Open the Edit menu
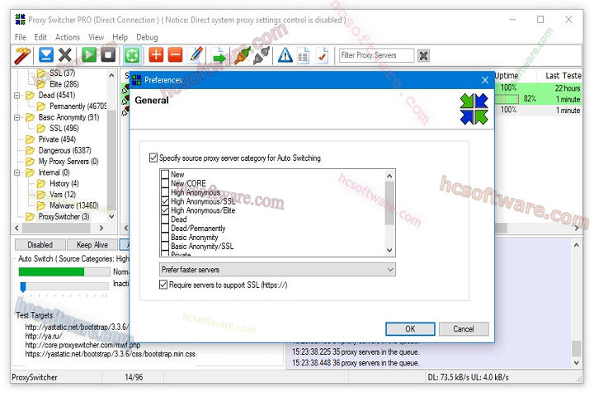 [x=40, y=37]
